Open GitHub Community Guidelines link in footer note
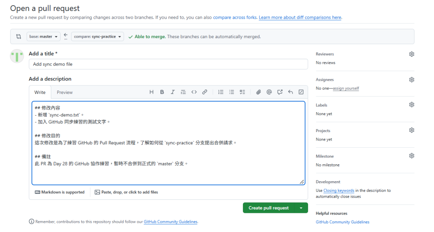 170,222
